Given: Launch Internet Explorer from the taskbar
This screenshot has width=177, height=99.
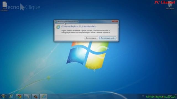Looking at the screenshot, I should [11, 97].
